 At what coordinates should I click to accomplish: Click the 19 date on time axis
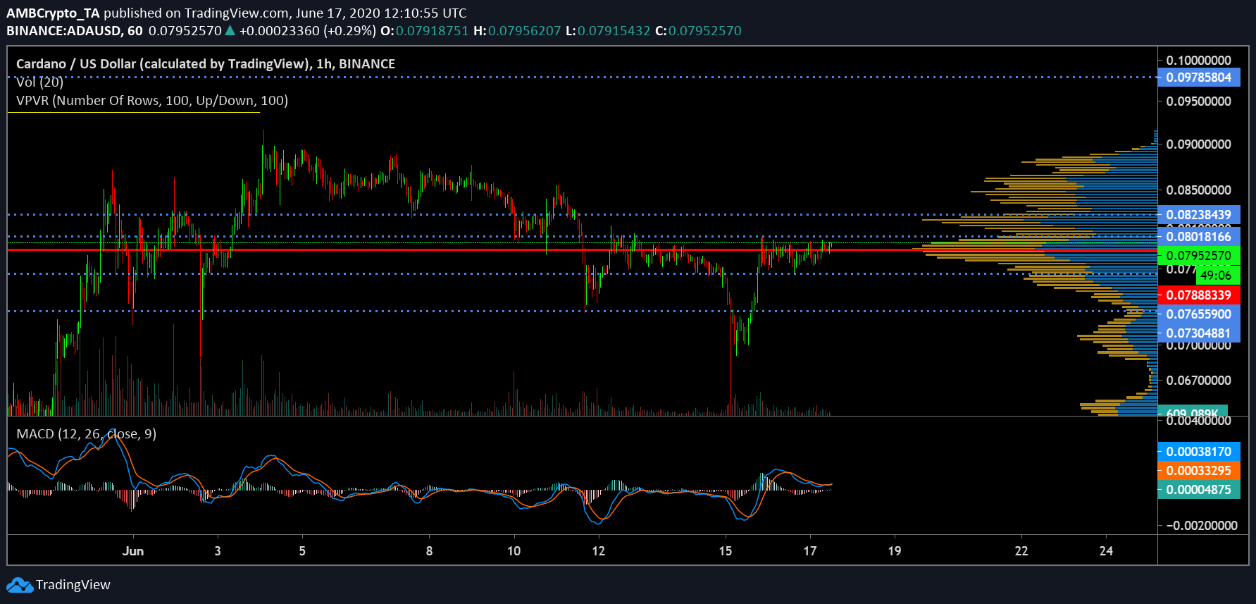895,551
